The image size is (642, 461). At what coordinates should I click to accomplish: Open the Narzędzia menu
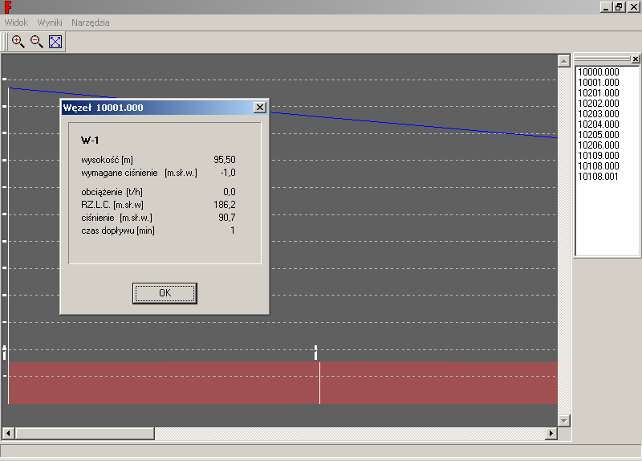91,22
